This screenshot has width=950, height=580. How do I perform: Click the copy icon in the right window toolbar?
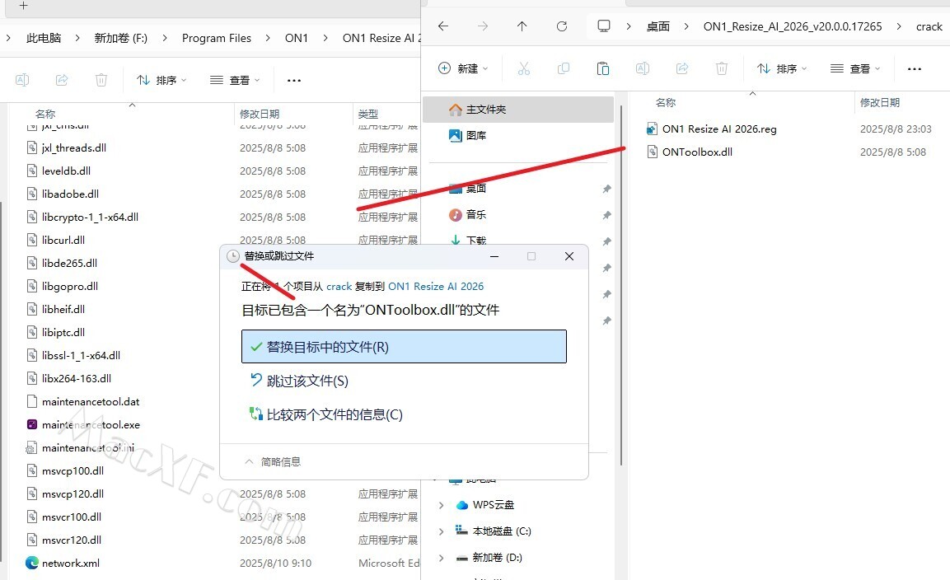tap(564, 68)
